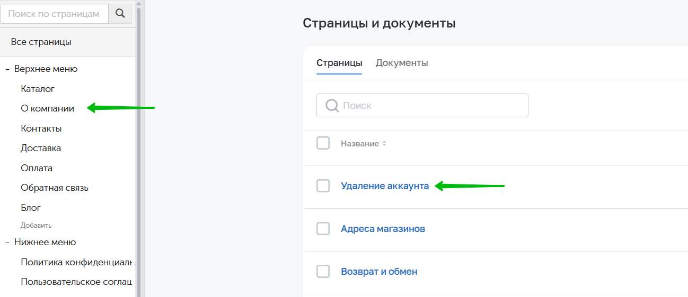Open the Возврат и обмен link
688x297 pixels.
click(379, 272)
